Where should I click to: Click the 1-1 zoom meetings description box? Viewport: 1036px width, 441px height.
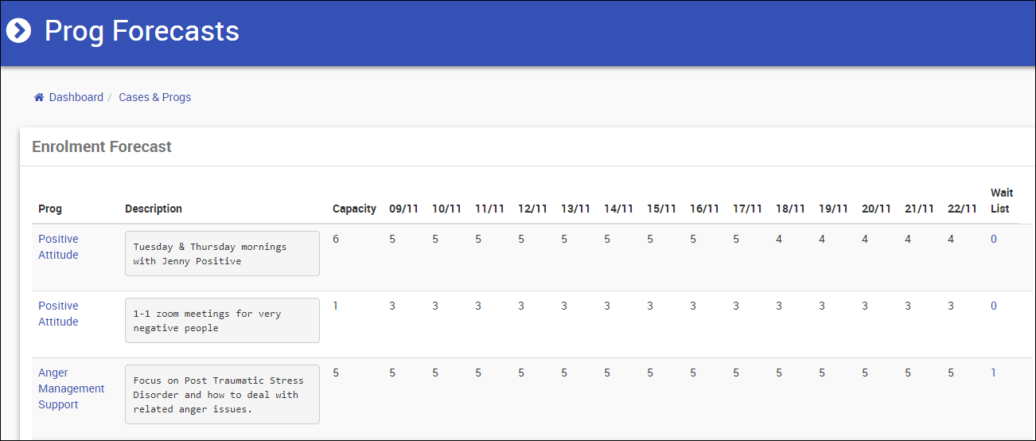pos(222,320)
